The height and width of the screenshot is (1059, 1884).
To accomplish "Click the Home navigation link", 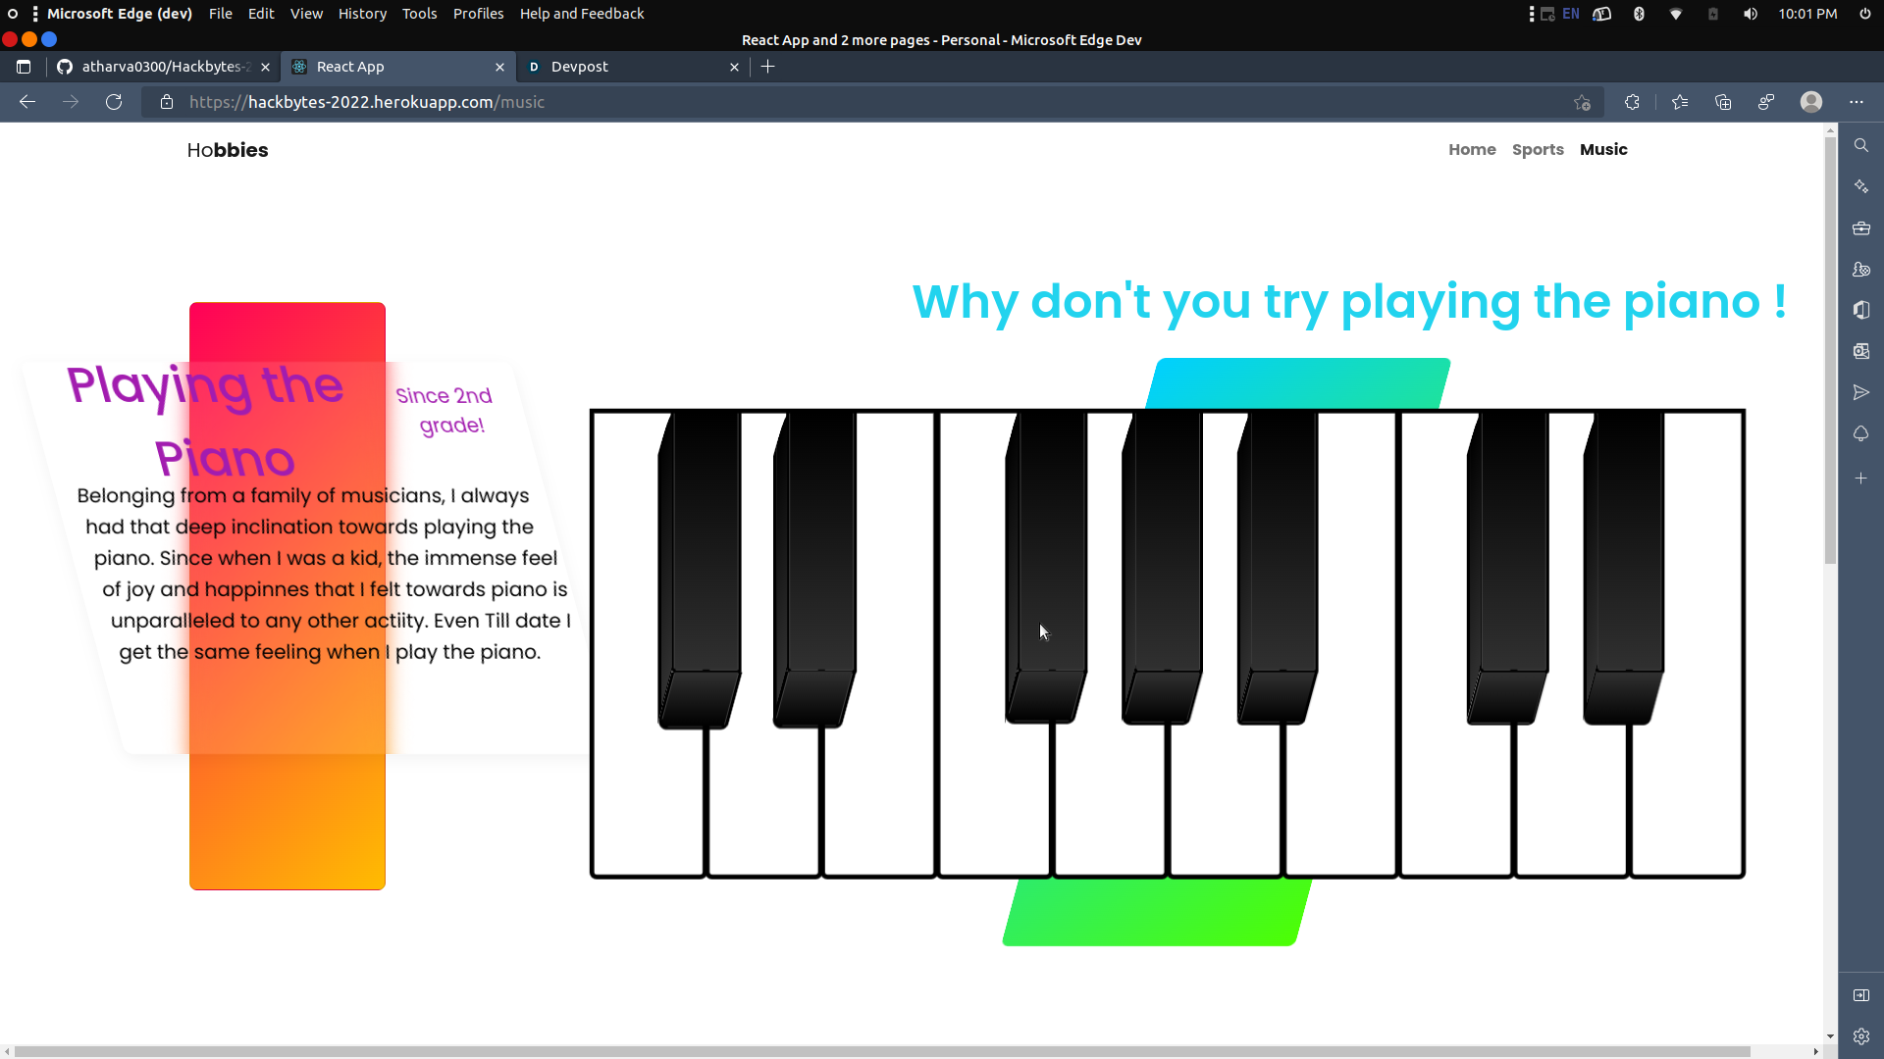I will click(x=1472, y=150).
